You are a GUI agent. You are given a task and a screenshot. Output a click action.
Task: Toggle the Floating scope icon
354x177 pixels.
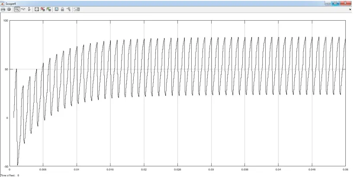coord(56,9)
